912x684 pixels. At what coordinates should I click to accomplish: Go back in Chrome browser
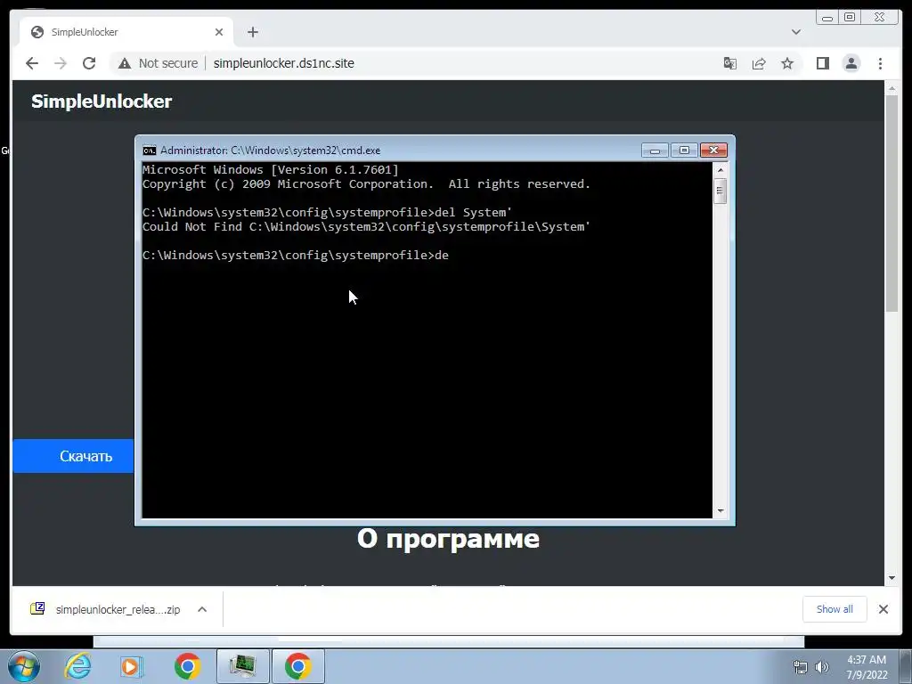(x=32, y=63)
